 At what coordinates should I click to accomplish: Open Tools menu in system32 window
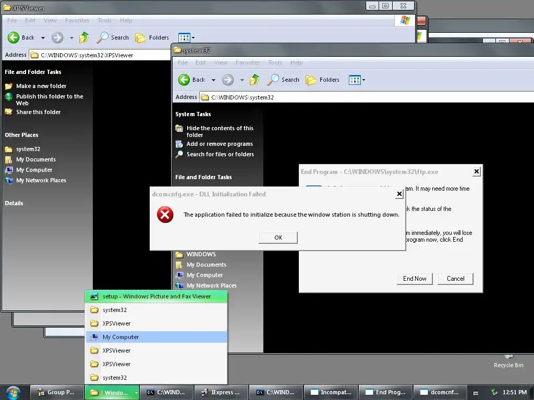pyautogui.click(x=275, y=63)
